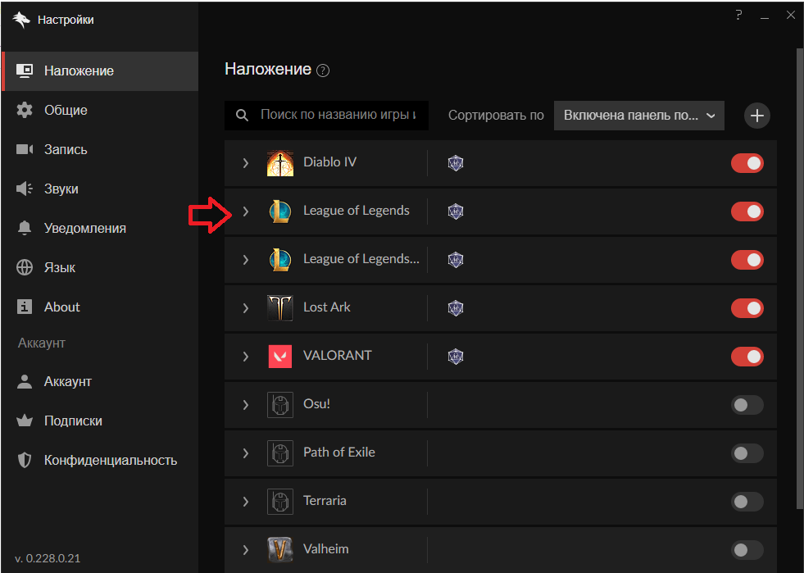Open the Аккаунт item with person icon
This screenshot has width=804, height=573.
coord(100,382)
